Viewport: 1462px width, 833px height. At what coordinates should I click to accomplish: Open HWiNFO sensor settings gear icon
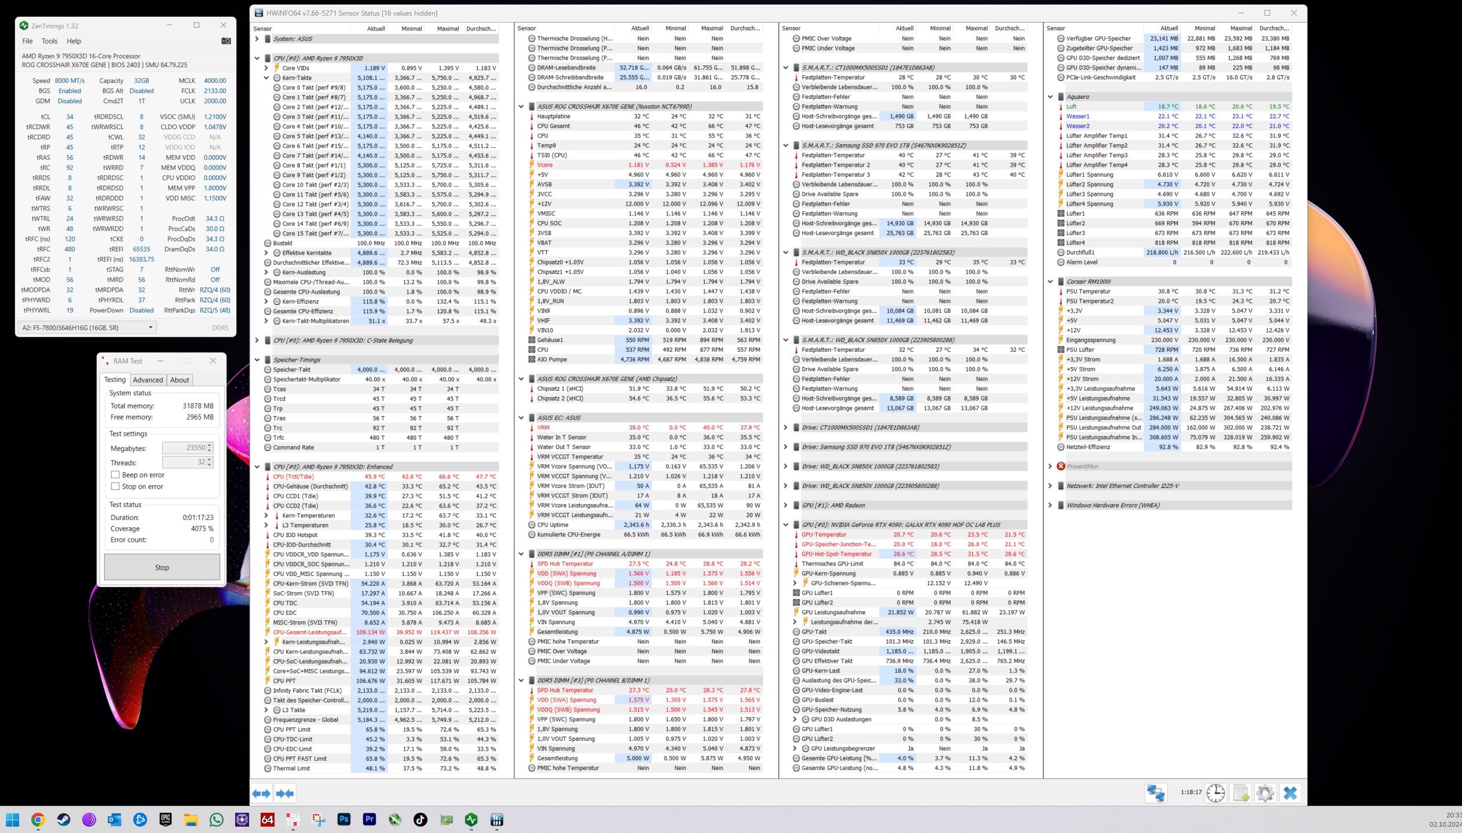pyautogui.click(x=1265, y=793)
